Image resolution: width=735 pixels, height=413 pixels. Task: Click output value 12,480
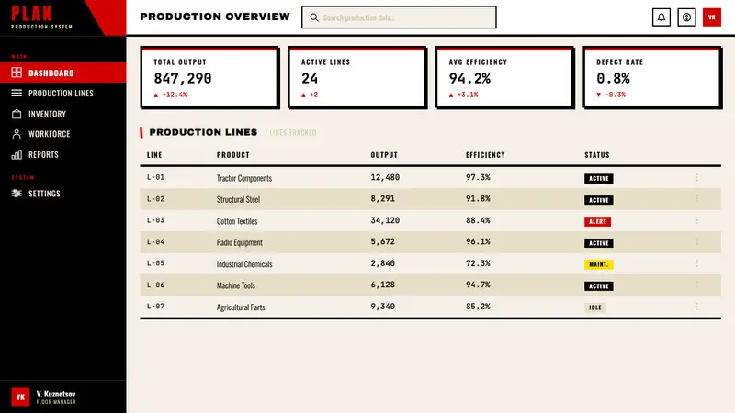pyautogui.click(x=385, y=177)
